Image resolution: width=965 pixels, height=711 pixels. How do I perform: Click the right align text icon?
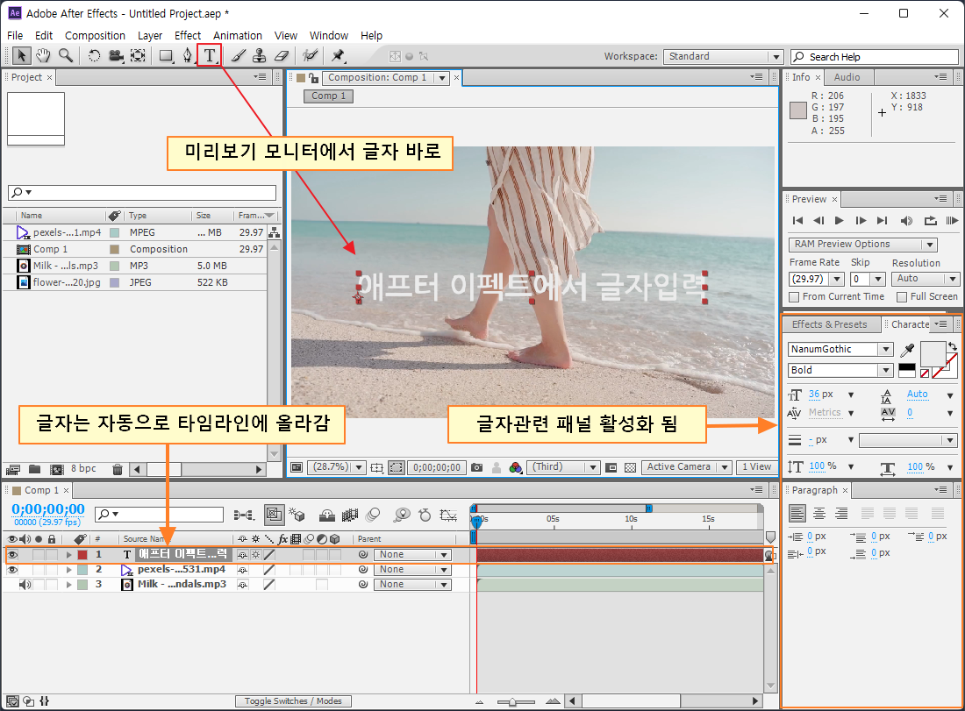tap(841, 513)
